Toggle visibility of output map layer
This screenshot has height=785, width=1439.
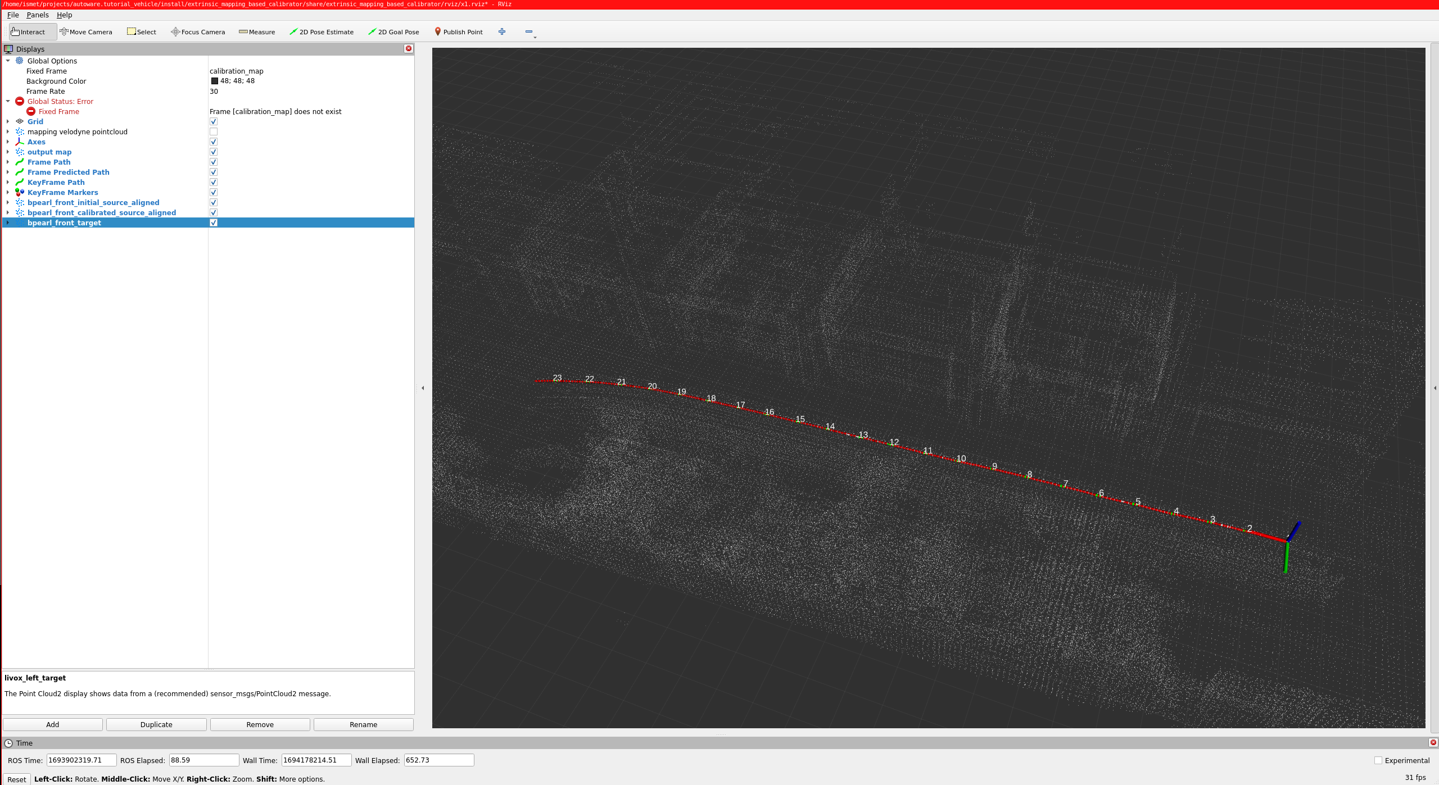214,152
